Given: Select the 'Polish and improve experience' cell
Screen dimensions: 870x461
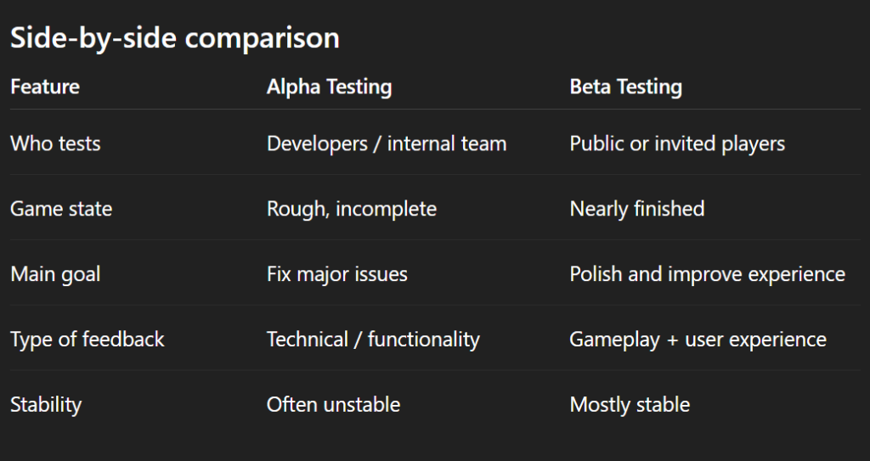Looking at the screenshot, I should click(x=707, y=274).
